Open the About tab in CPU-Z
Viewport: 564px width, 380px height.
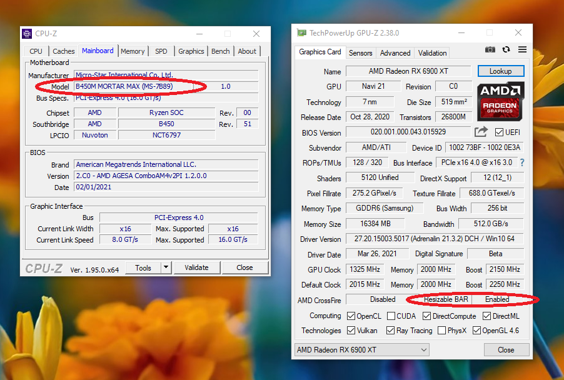(x=247, y=51)
